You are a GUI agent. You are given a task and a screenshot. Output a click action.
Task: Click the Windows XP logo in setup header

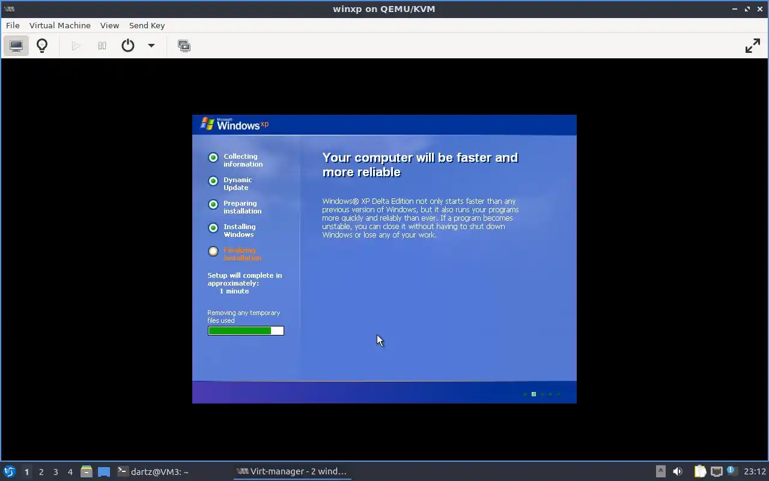coord(234,124)
